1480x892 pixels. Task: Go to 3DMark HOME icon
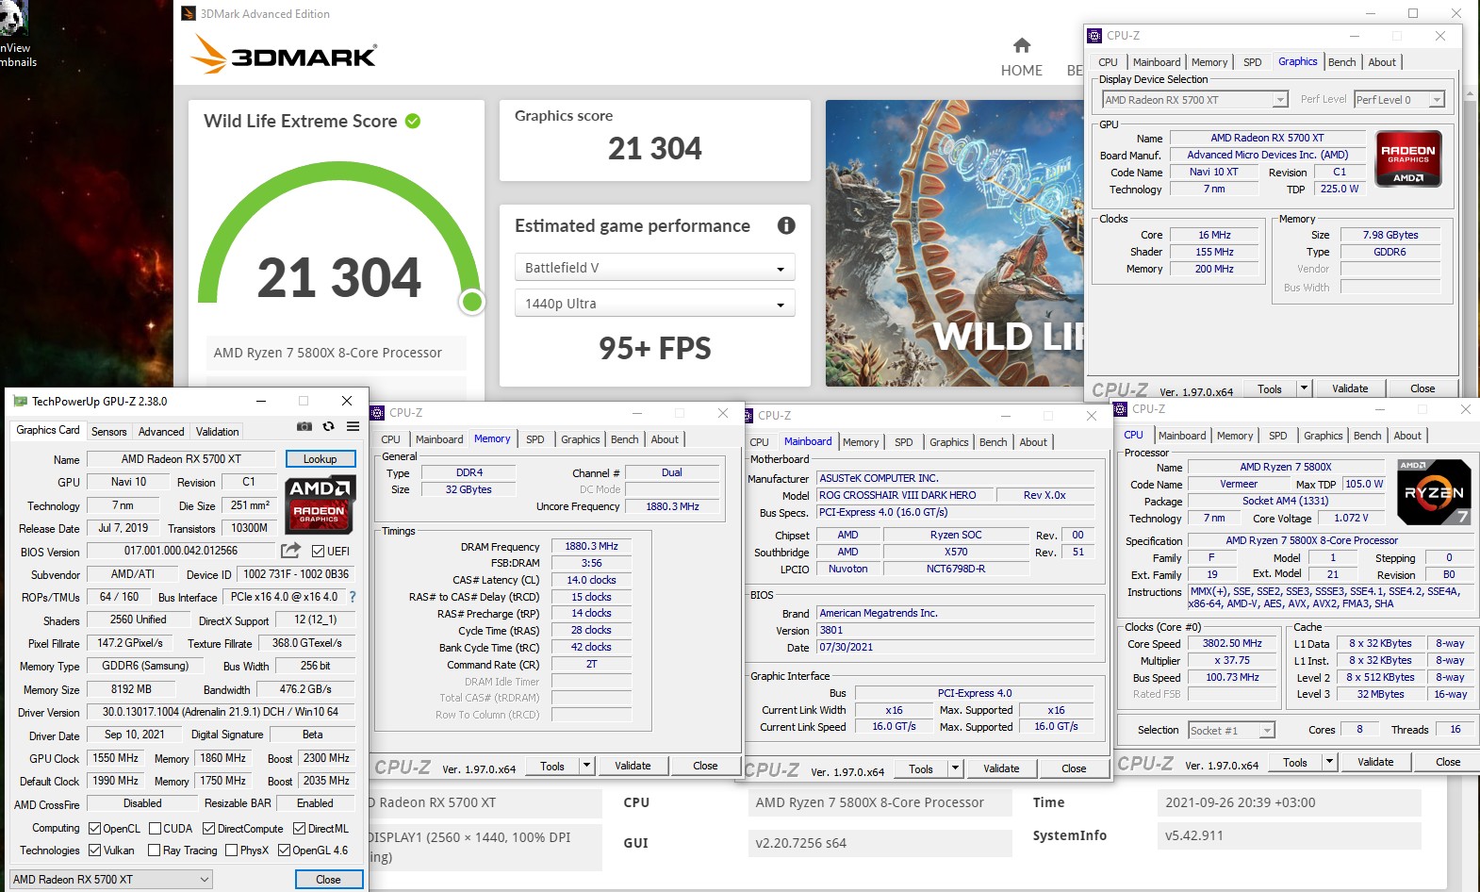tap(1022, 46)
